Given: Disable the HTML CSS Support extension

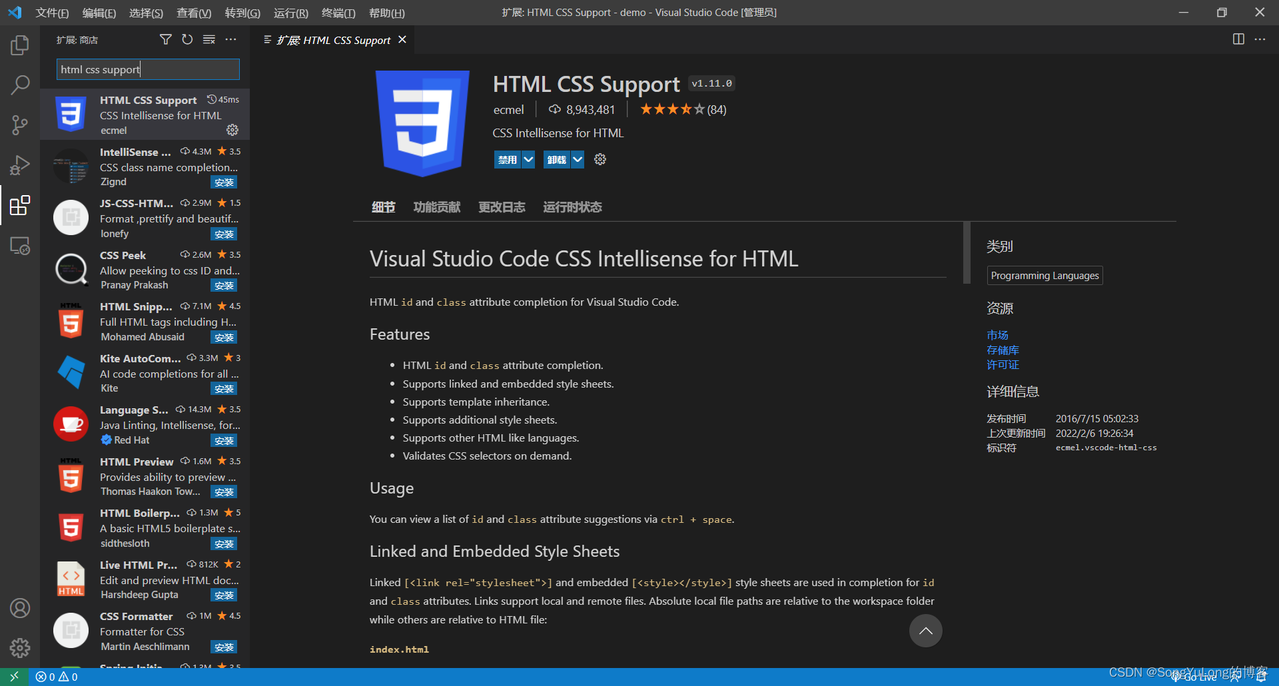Looking at the screenshot, I should (x=508, y=160).
